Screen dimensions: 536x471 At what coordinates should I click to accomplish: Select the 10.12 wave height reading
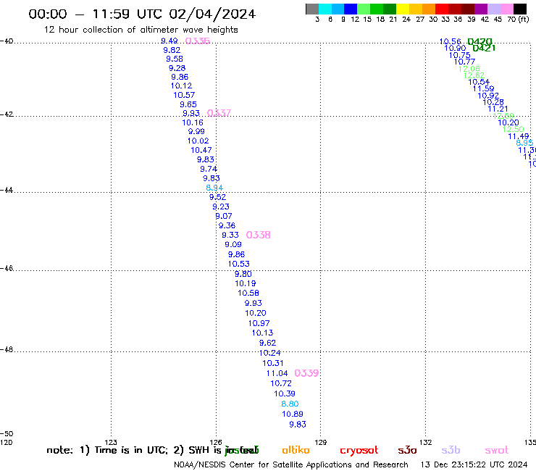(182, 86)
